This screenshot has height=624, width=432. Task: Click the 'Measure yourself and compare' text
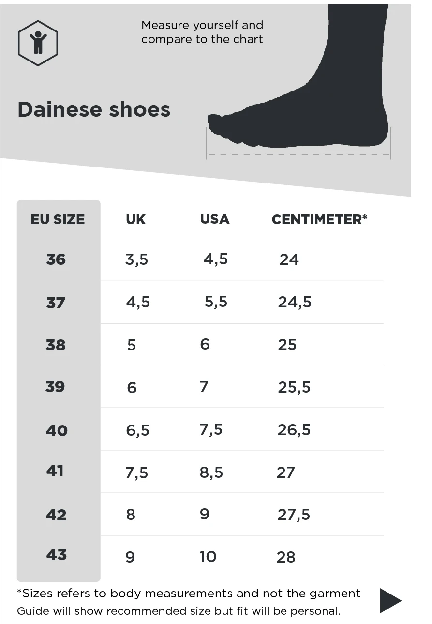pyautogui.click(x=202, y=32)
